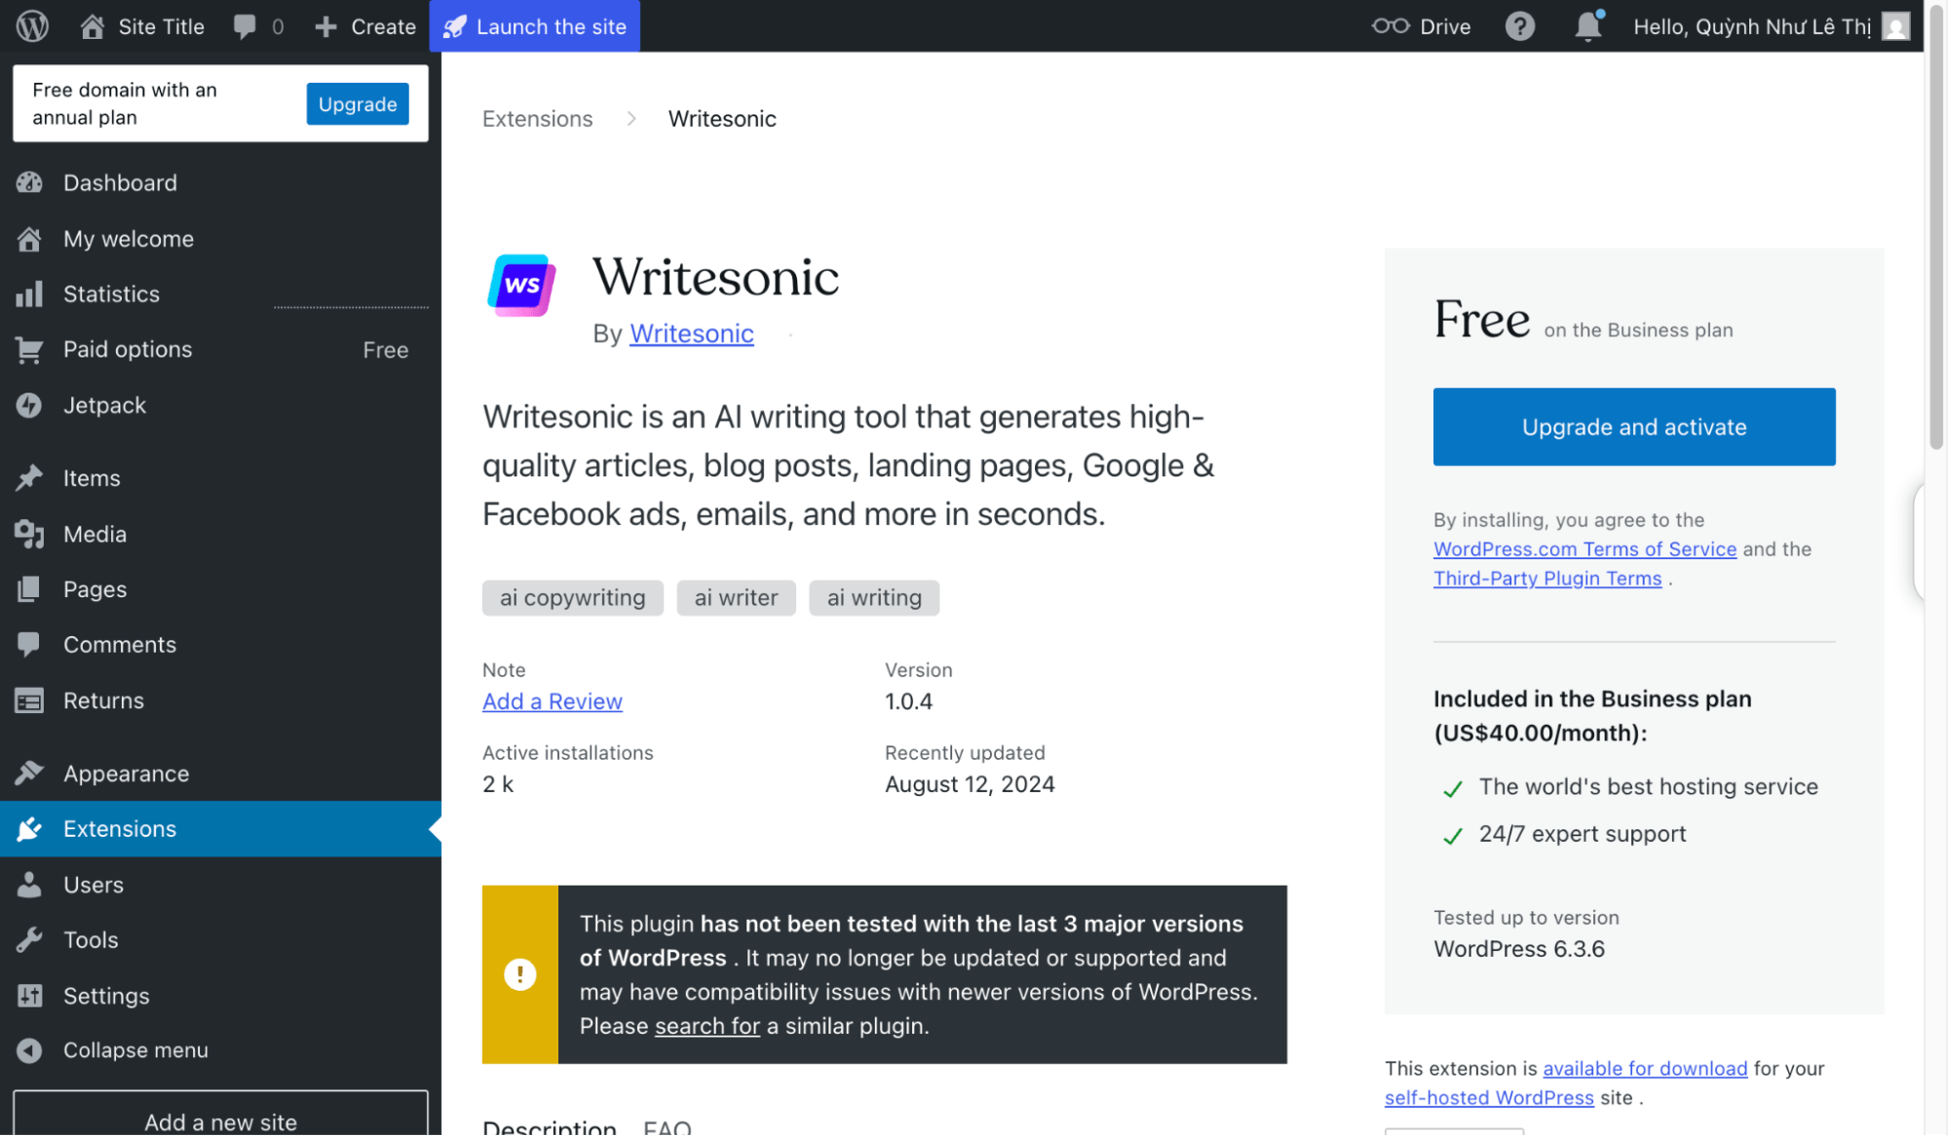The height and width of the screenshot is (1136, 1948).
Task: Open Users menu item
Action: 220,885
